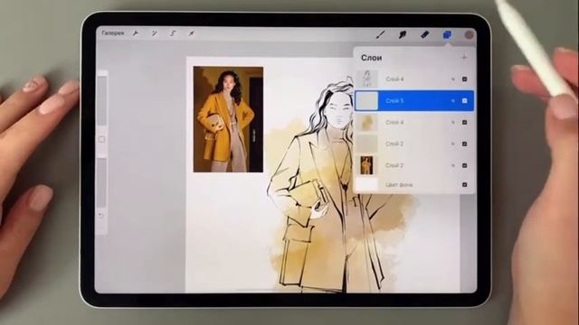Tap the line-sketch layer thumbnail
The height and width of the screenshot is (325, 579).
(367, 79)
